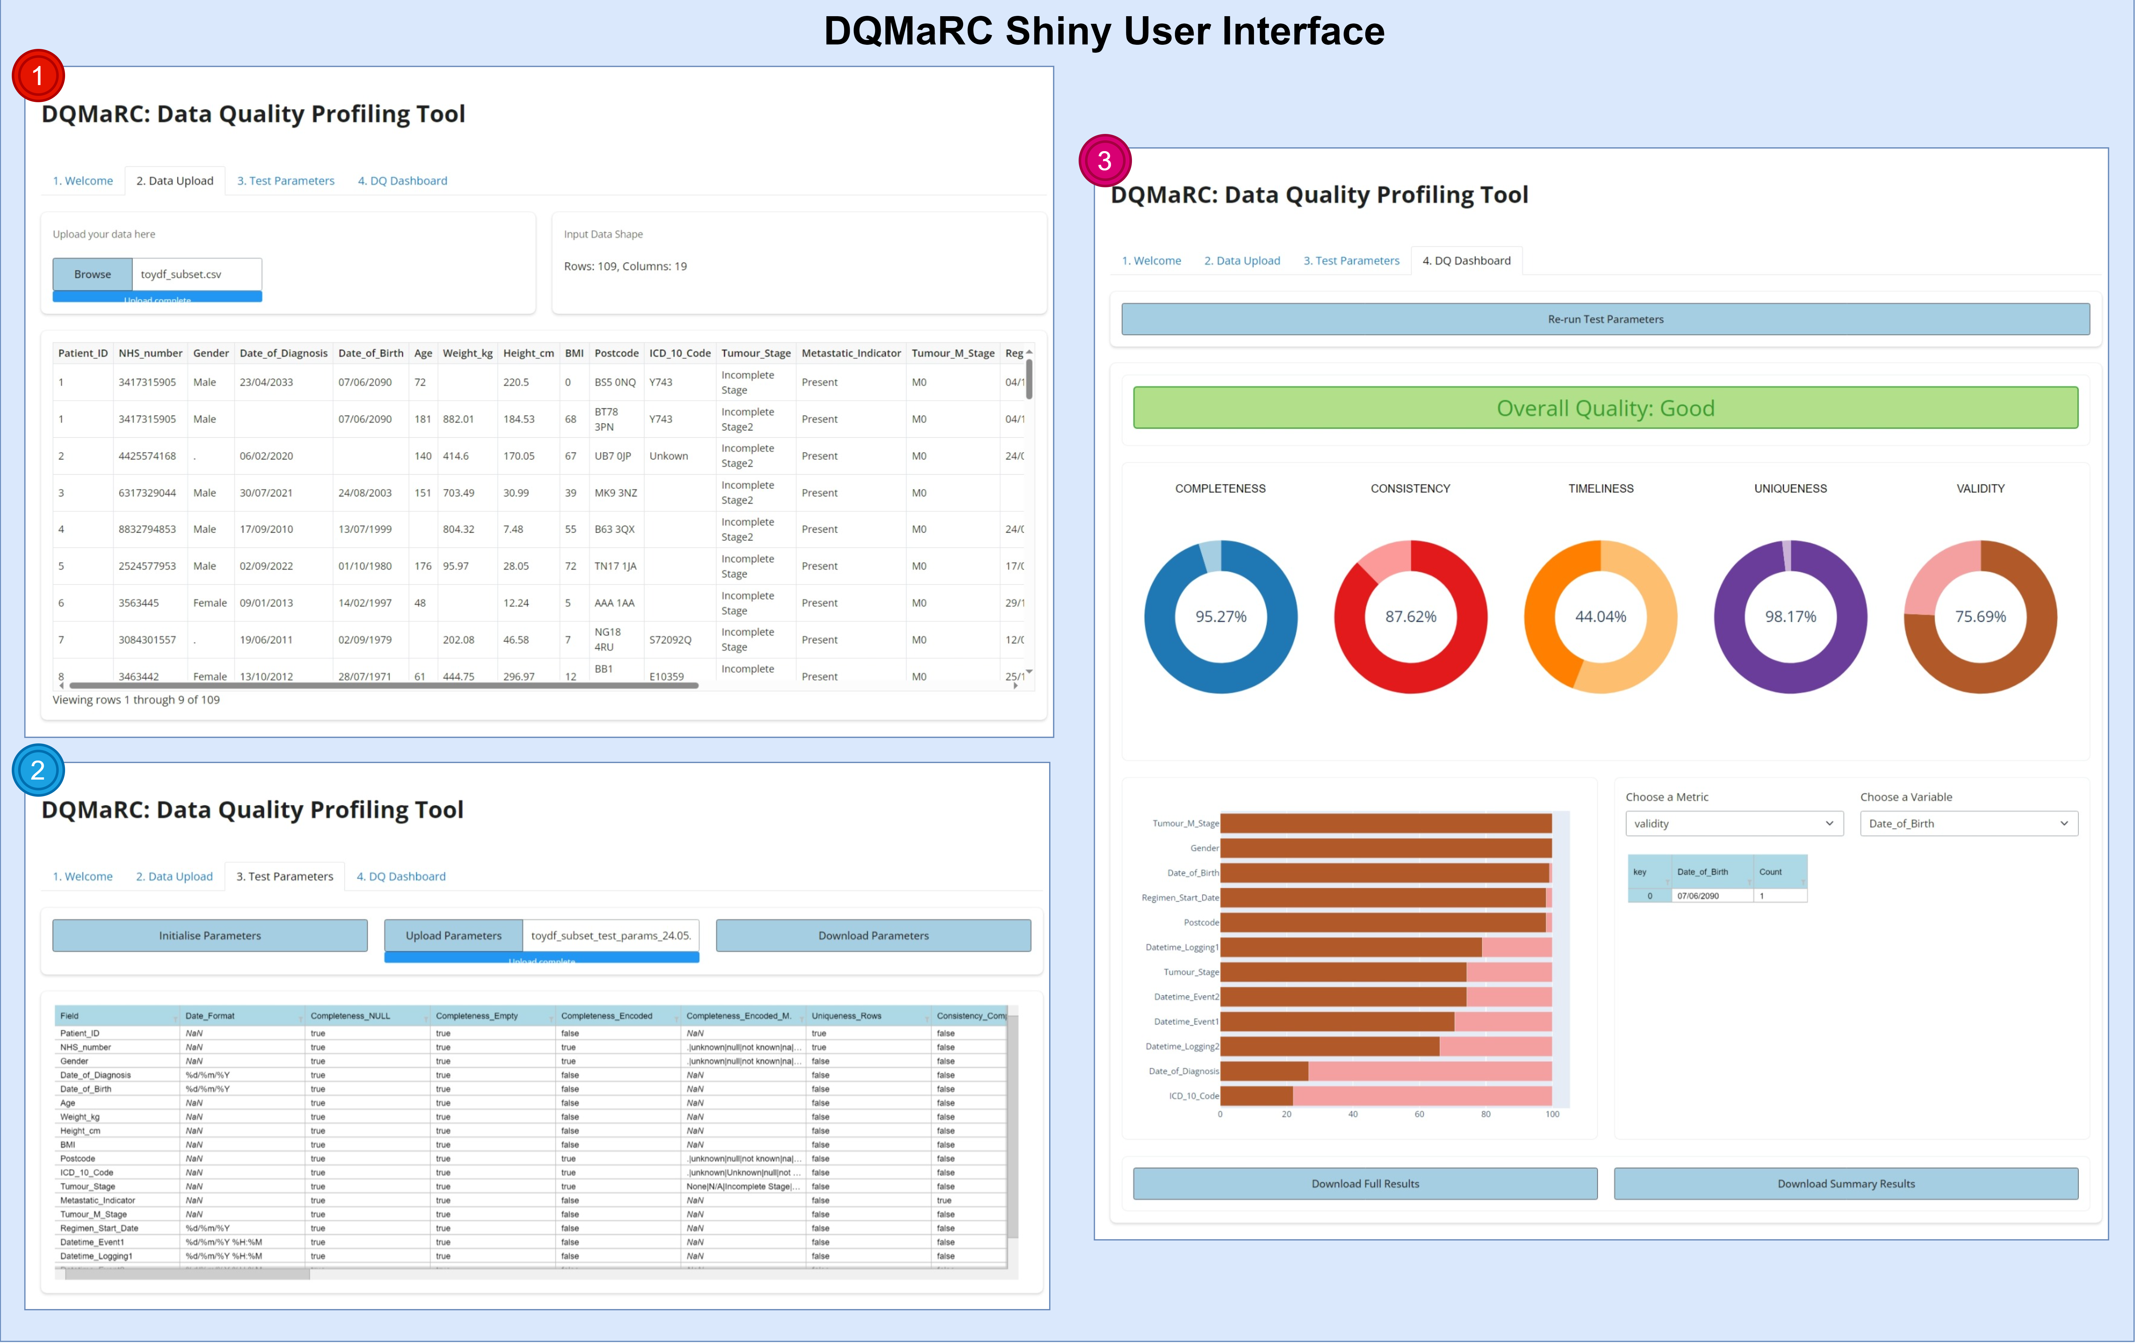Click Postcode column header in patient table
Image resolution: width=2136 pixels, height=1343 pixels.
(x=617, y=353)
